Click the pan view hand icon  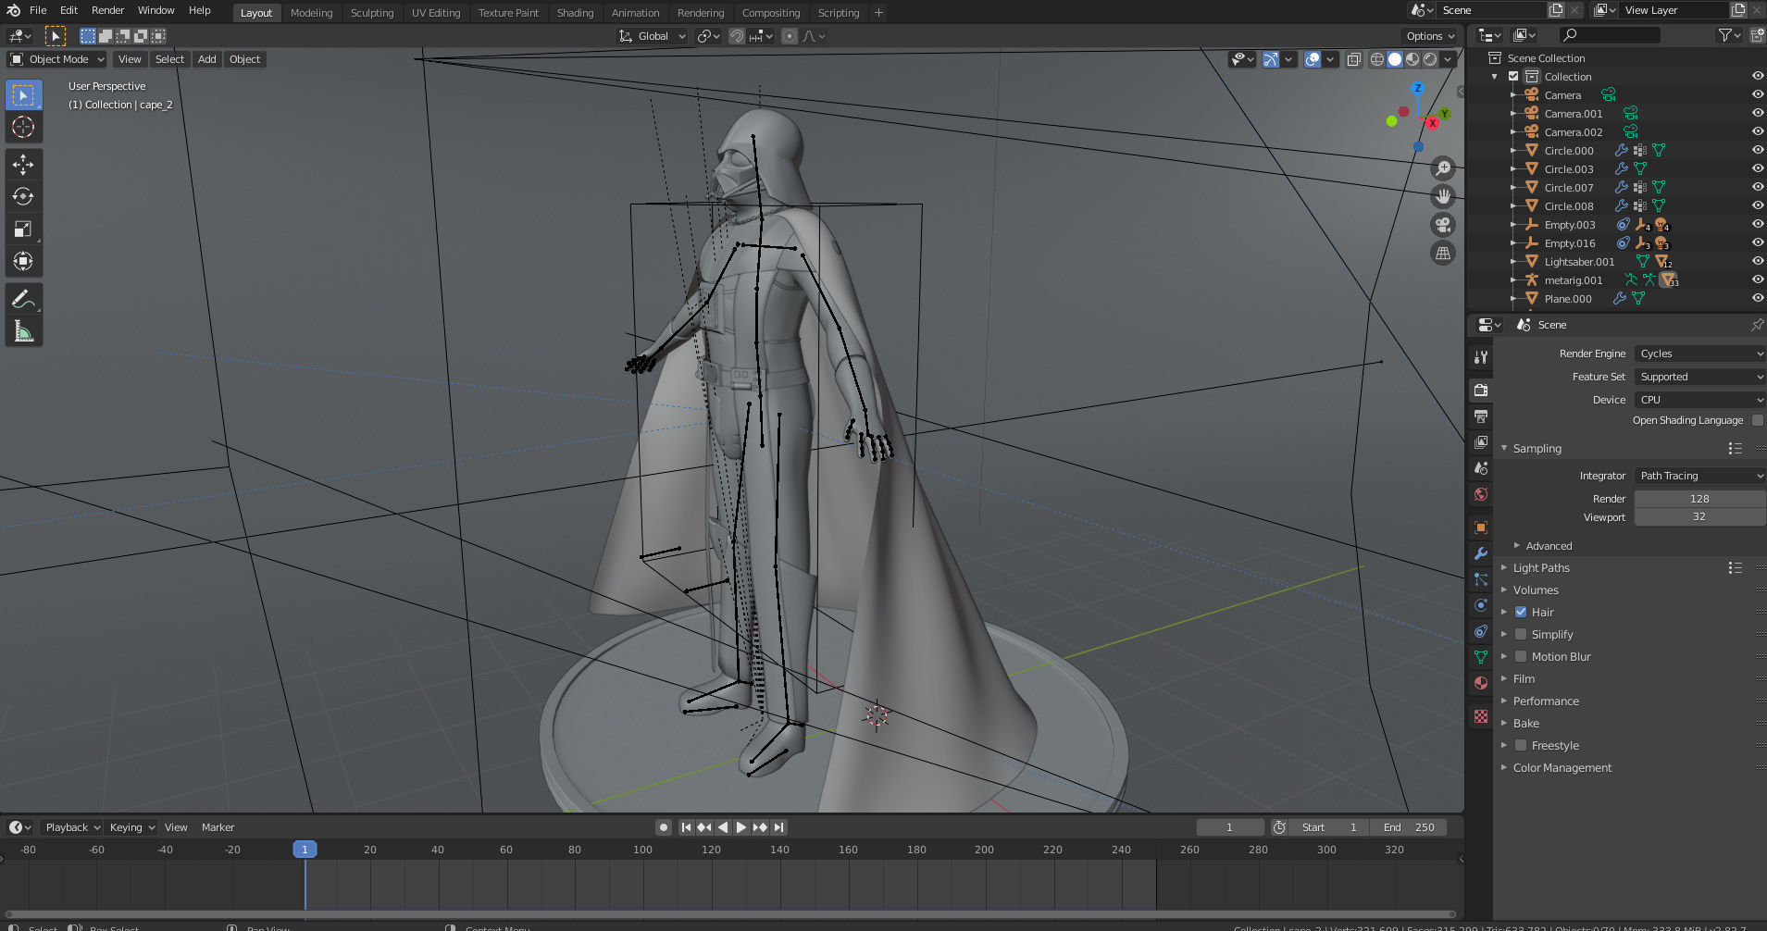tap(1443, 196)
